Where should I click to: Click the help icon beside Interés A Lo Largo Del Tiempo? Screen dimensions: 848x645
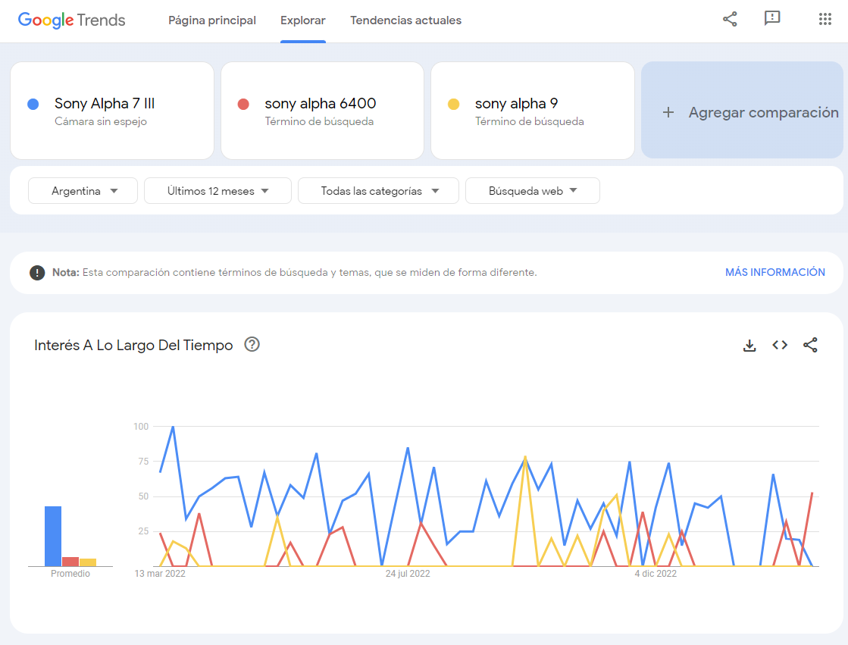click(252, 344)
